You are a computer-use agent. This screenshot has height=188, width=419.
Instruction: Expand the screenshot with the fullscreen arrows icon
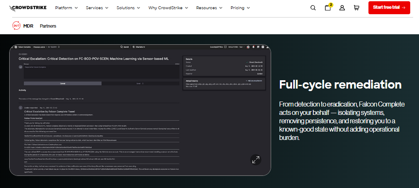pyautogui.click(x=256, y=160)
